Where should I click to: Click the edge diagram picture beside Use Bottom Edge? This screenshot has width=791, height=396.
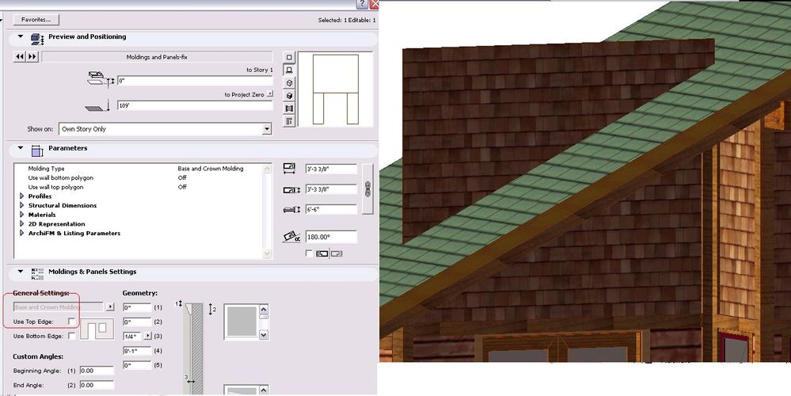point(97,329)
